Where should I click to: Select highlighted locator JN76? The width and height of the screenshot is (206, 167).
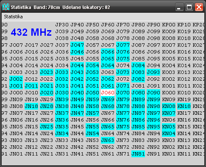(x=123, y=120)
